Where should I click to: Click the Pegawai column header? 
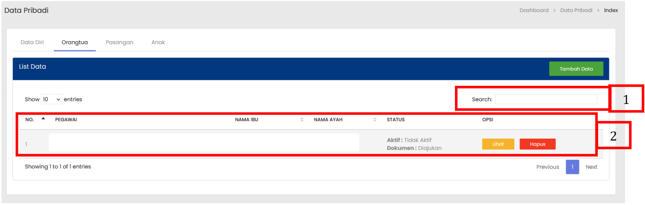click(66, 120)
